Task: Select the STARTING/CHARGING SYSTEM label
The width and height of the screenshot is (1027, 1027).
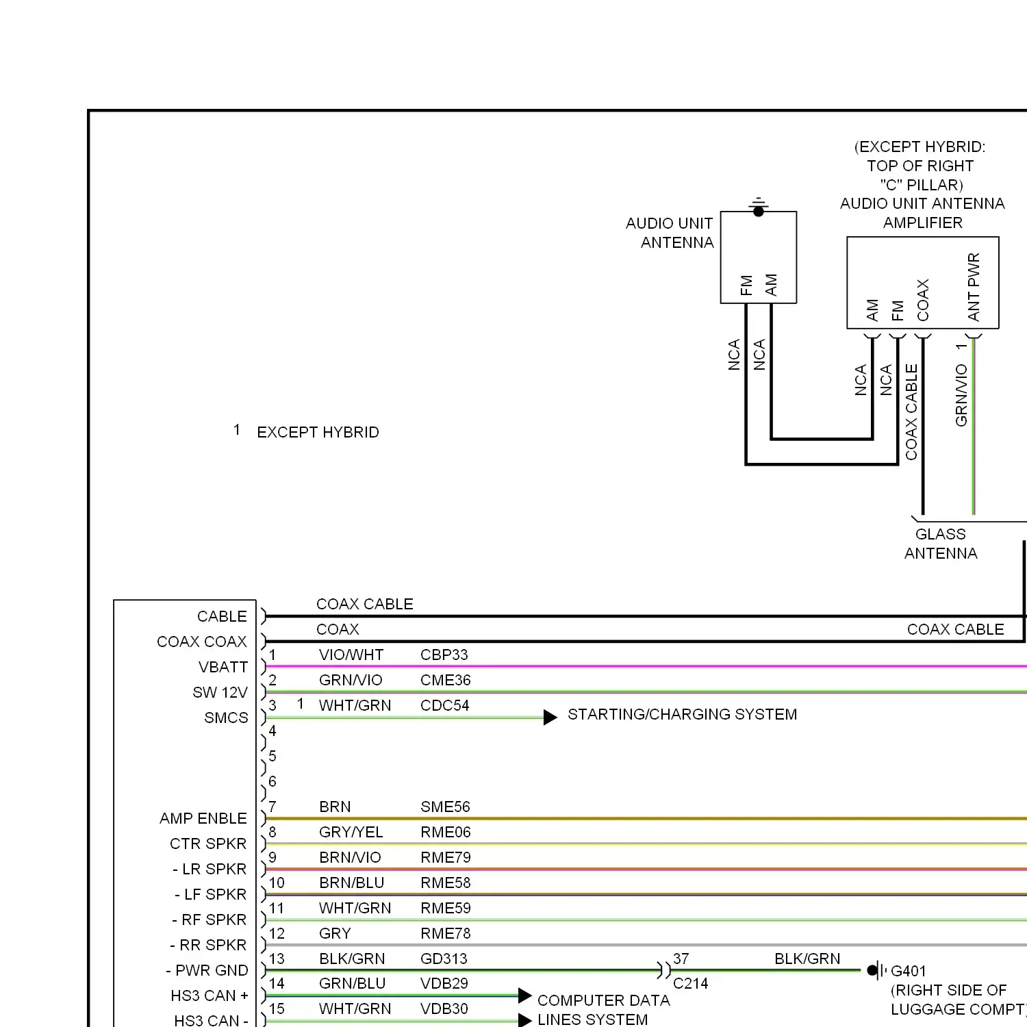Action: [x=682, y=714]
